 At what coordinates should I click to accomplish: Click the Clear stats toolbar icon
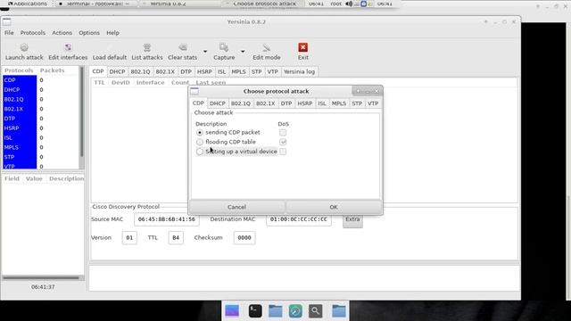pos(182,47)
